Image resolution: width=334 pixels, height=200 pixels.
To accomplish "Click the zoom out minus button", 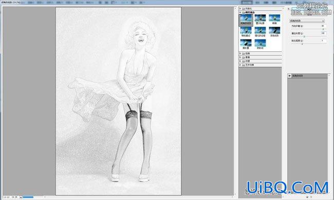I will pos(5,197).
